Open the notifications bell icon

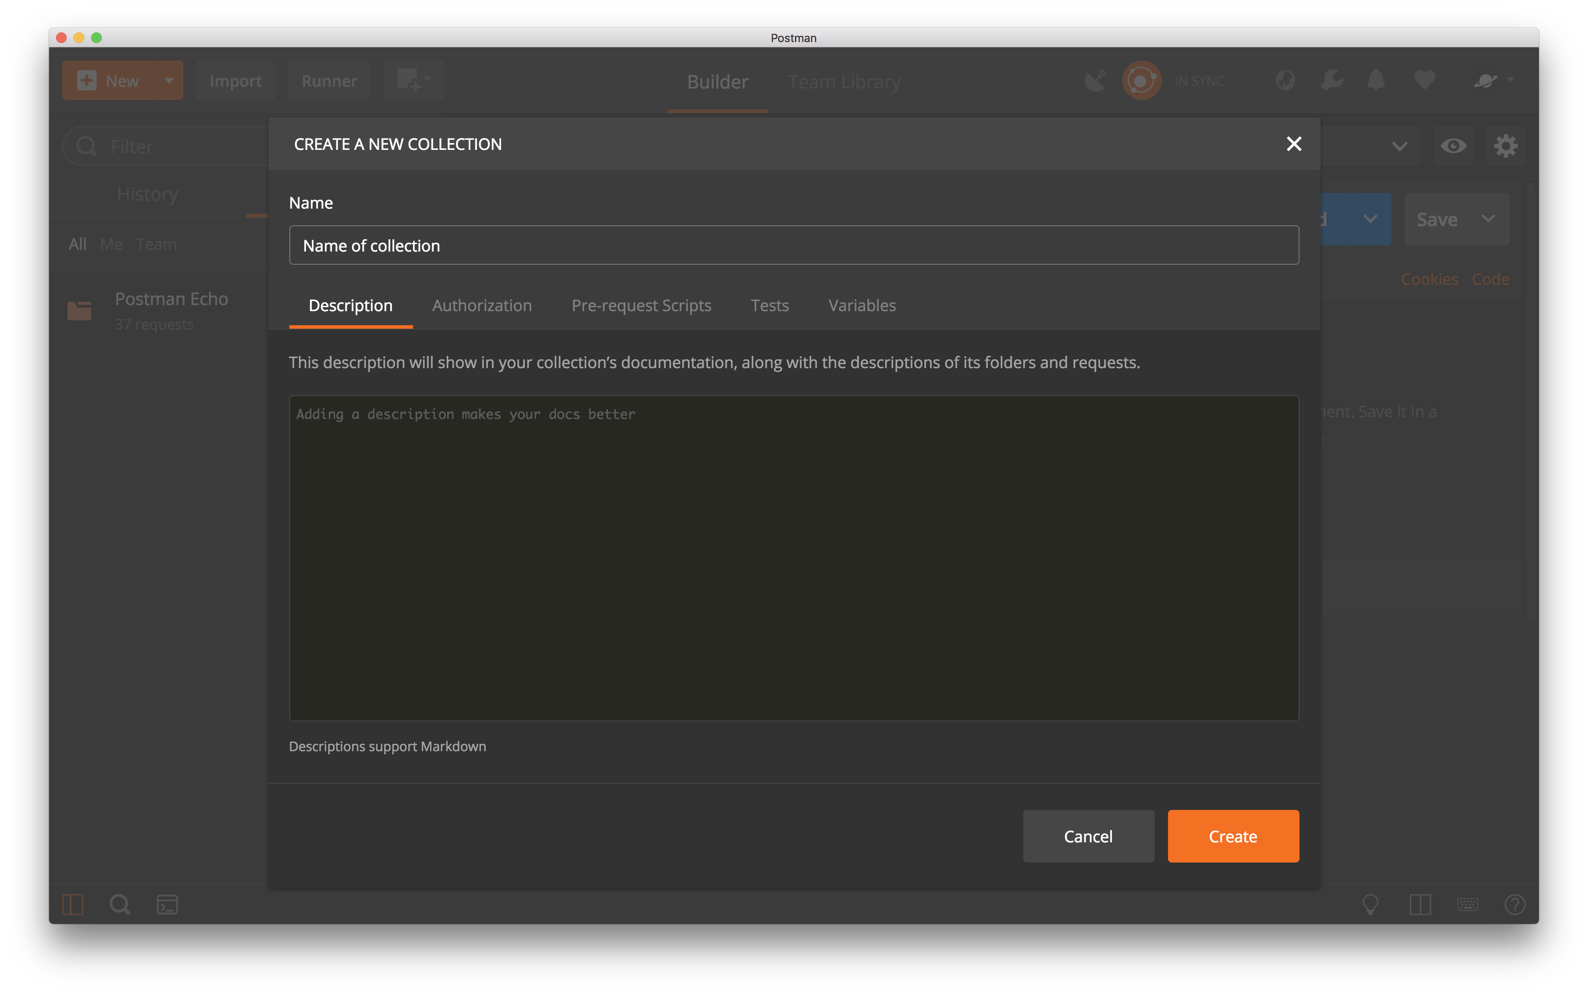point(1376,81)
